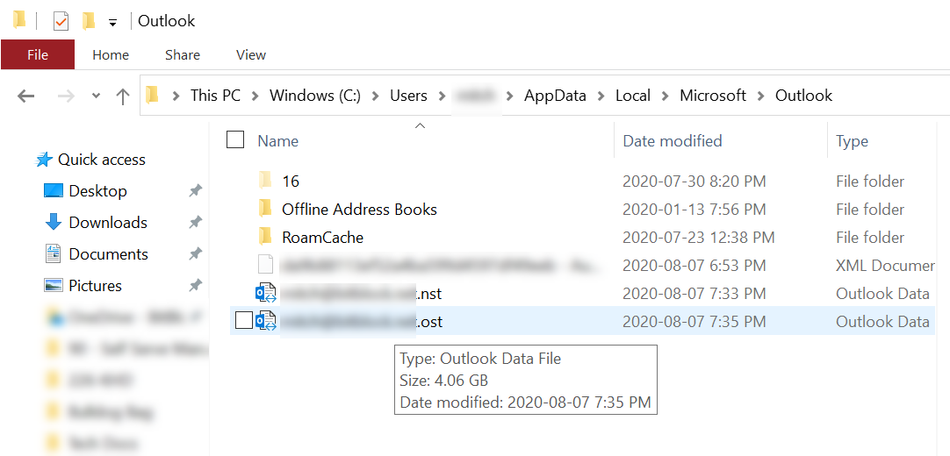Image resolution: width=950 pixels, height=456 pixels.
Task: Open Documents in the navigation pane
Action: [109, 254]
